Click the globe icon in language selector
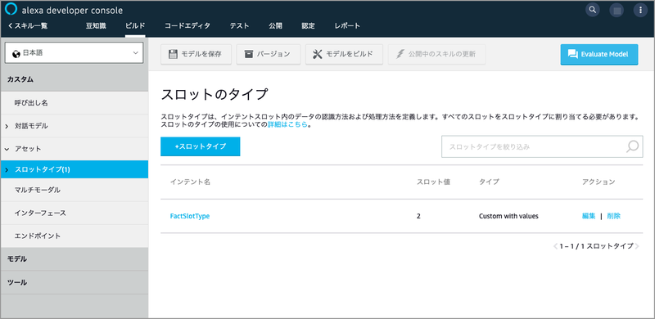The image size is (655, 319). click(16, 53)
